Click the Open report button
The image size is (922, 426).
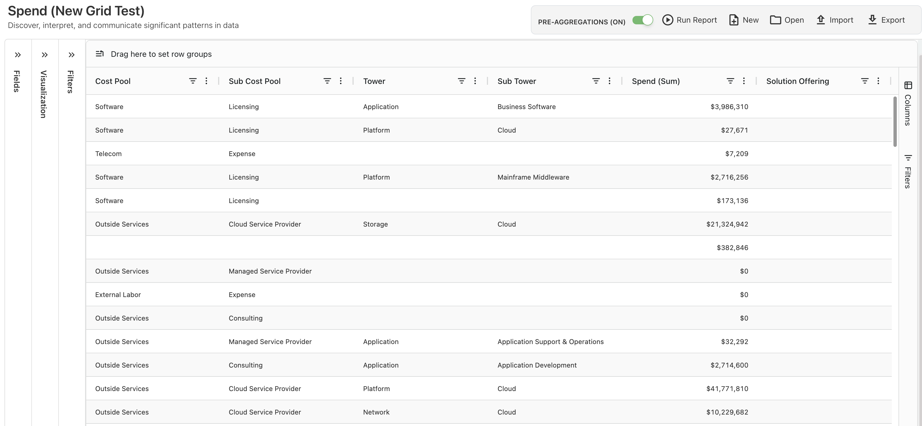(775, 20)
